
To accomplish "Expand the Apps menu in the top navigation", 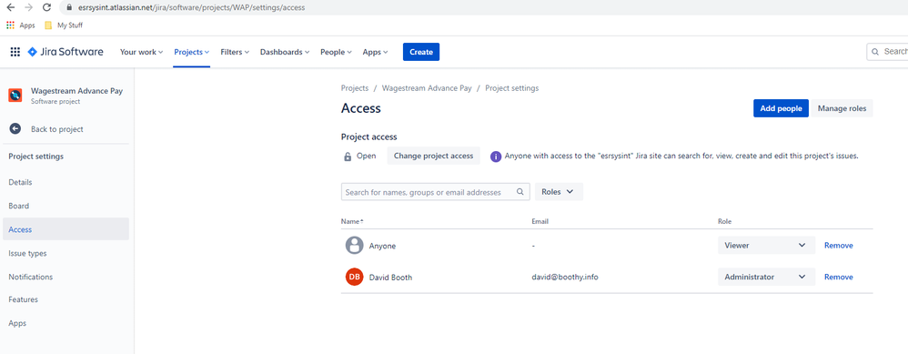I will 375,52.
